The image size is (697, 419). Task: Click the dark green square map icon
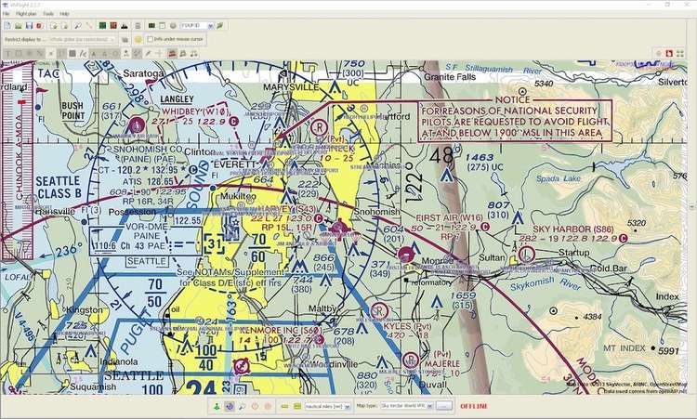(x=102, y=26)
